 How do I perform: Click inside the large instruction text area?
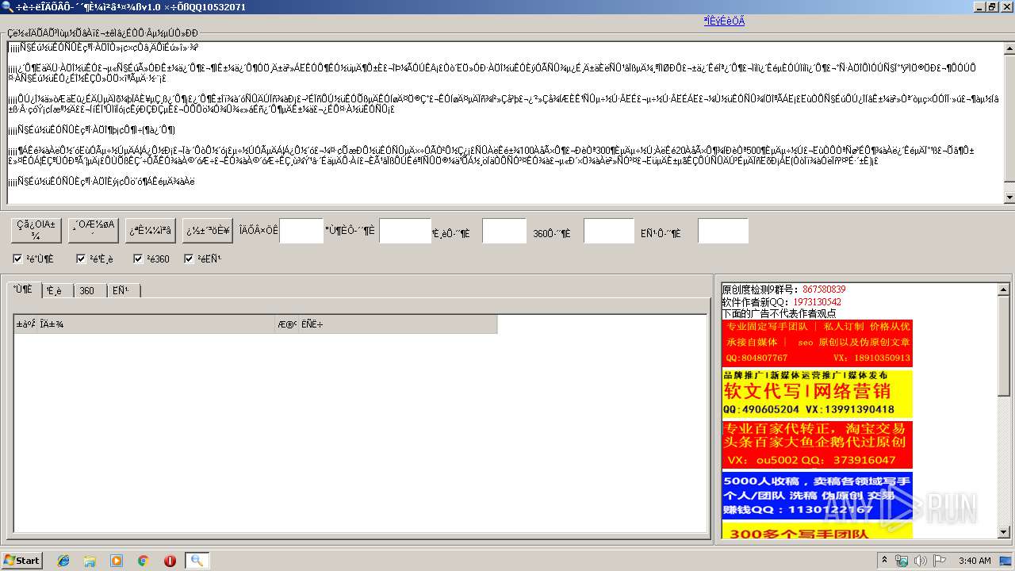click(x=504, y=121)
